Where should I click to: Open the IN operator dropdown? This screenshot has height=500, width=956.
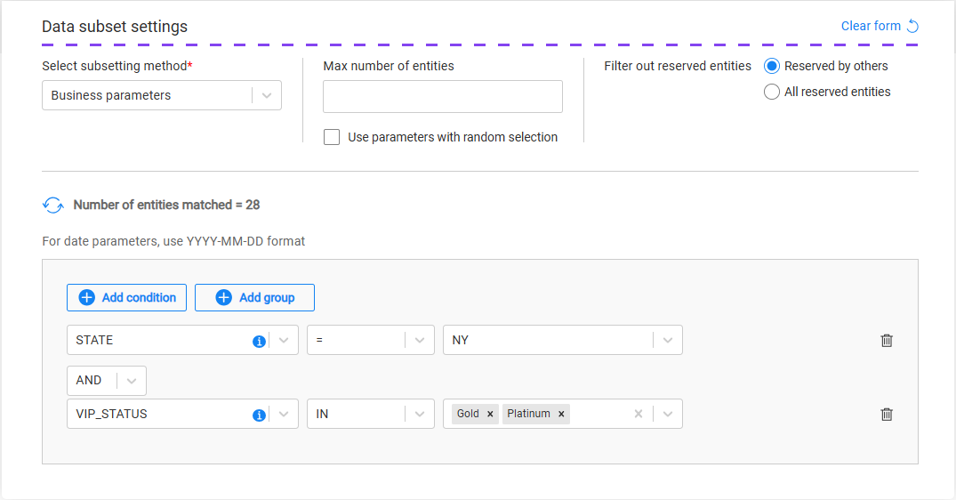coord(419,415)
